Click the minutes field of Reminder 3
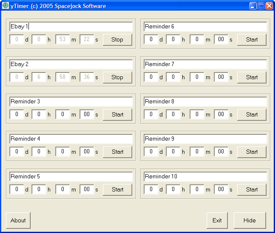Viewport: 275px width, 233px height. click(x=62, y=114)
